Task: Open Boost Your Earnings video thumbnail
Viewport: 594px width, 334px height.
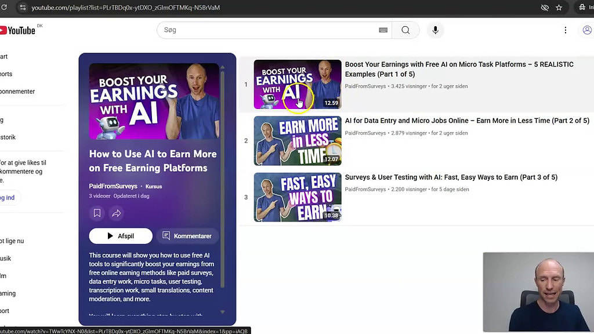Action: 298,85
